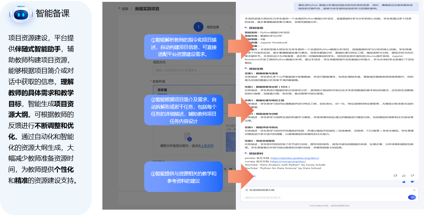Click the user prompt bubble about Python 数据分析
This screenshot has height=217, width=424.
coord(356,7)
